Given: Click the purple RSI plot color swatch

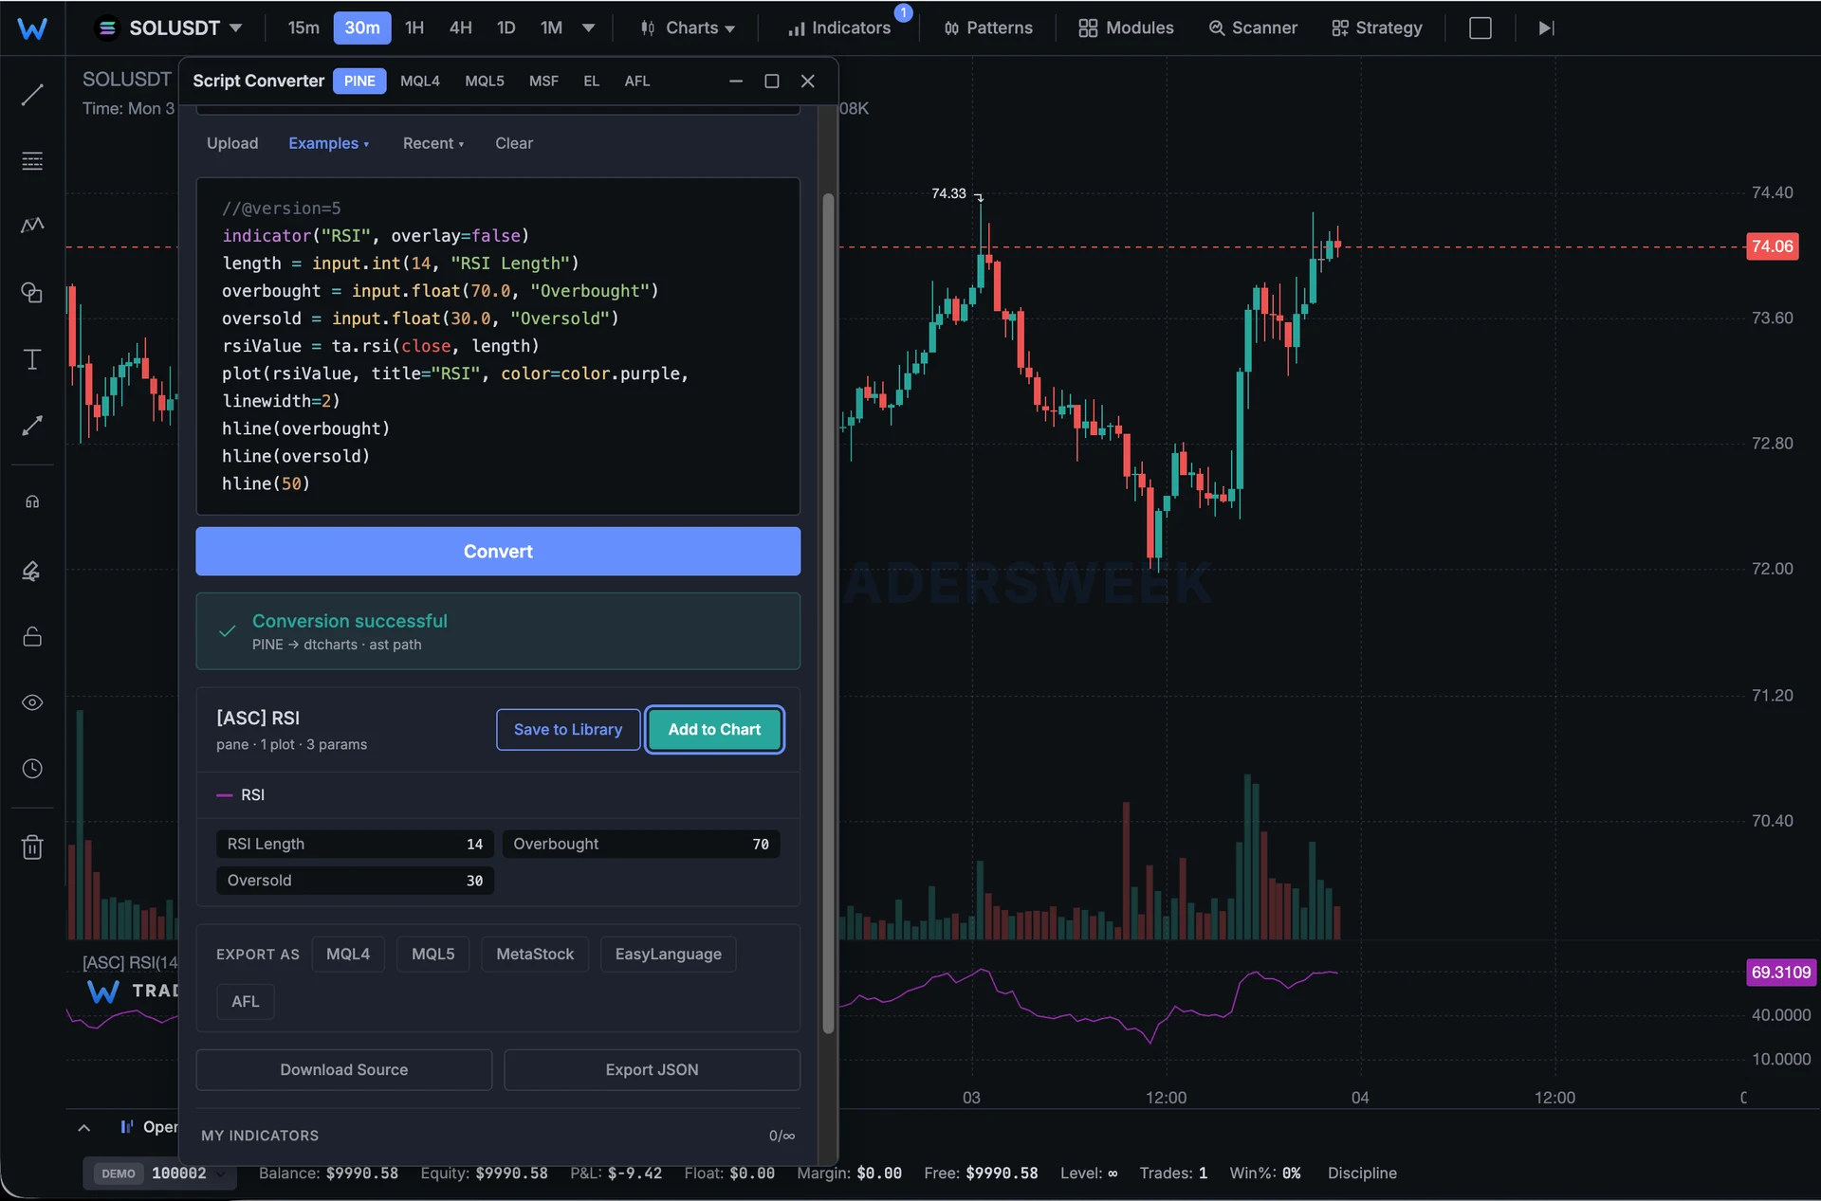Looking at the screenshot, I should pyautogui.click(x=225, y=795).
